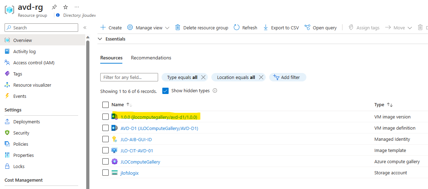Click Add filter button
428x189 pixels.
[287, 77]
